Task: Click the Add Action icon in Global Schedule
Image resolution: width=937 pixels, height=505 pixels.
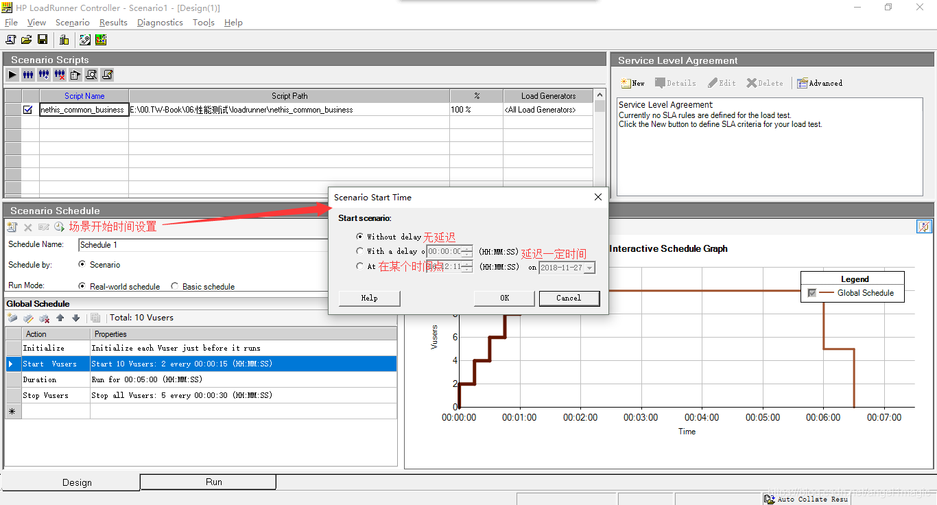Action: [12, 318]
